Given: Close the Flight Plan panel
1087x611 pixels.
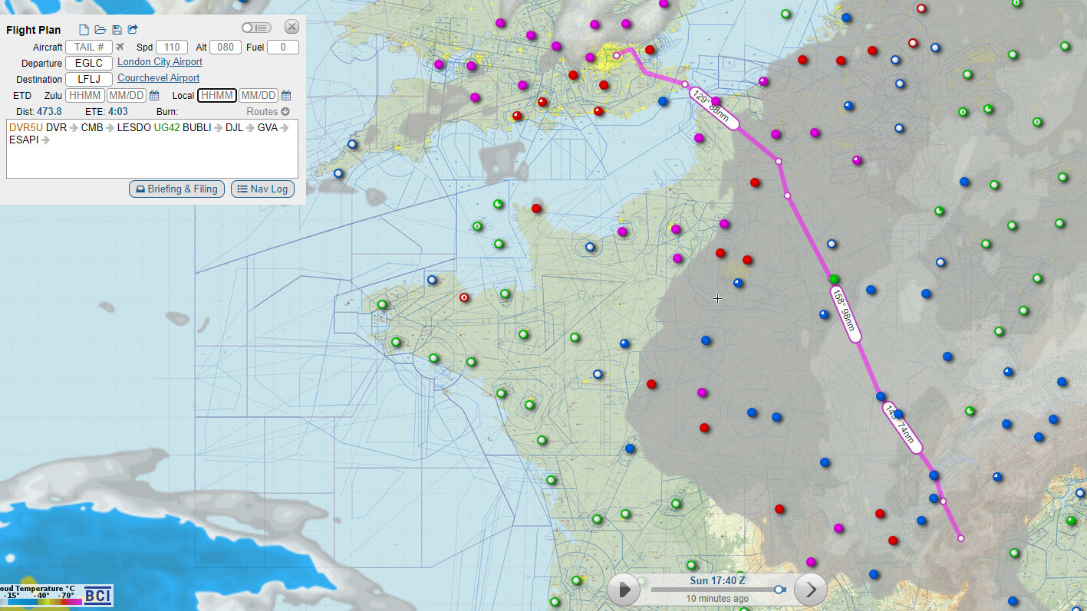Looking at the screenshot, I should click(x=292, y=27).
